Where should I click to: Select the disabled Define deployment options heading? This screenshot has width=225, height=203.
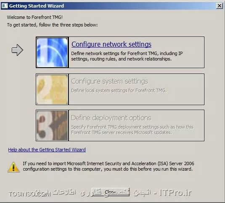tap(111, 118)
